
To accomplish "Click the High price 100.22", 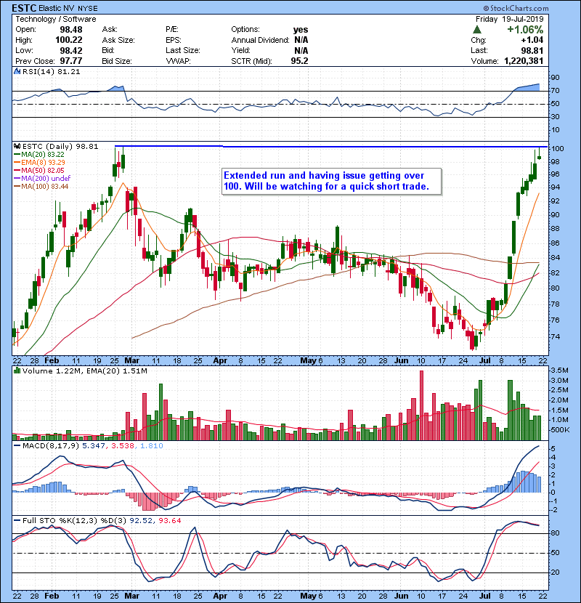I will click(x=69, y=40).
